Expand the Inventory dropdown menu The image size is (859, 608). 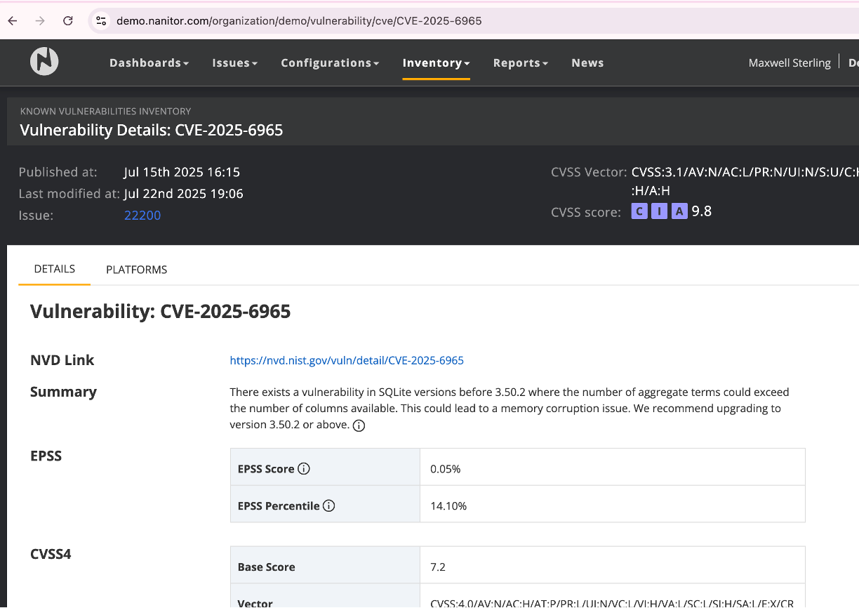pos(436,63)
